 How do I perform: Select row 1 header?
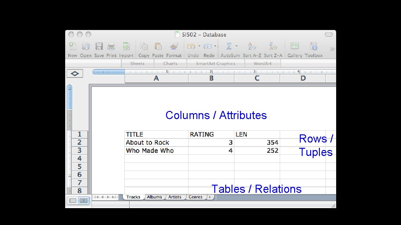[x=80, y=134]
